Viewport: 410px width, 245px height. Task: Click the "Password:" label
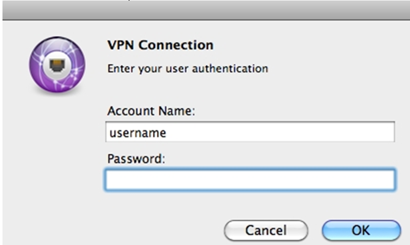[x=136, y=159]
